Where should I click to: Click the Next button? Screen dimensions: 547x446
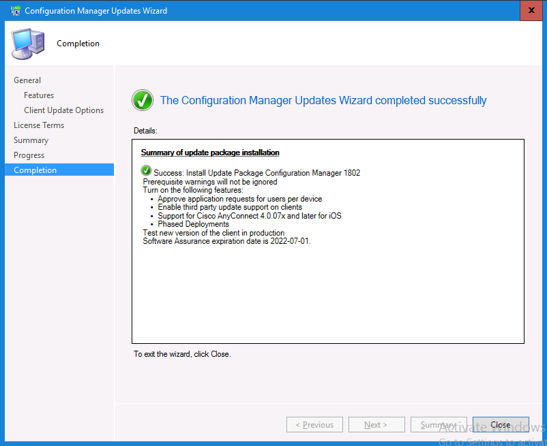click(376, 425)
